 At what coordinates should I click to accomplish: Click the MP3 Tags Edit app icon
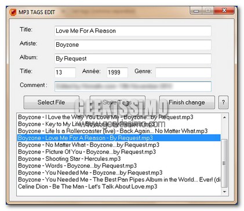pos(13,12)
